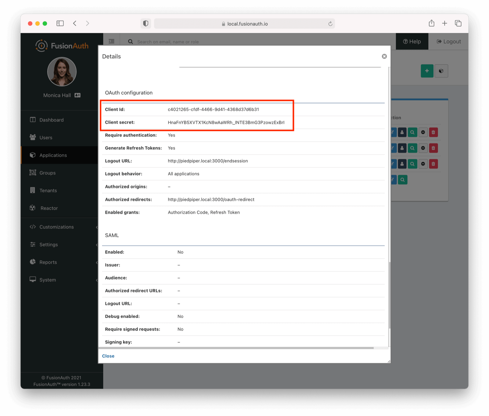Open the profile card icon beside Monica Hall
Screen dimensions: 489x416
pos(78,95)
